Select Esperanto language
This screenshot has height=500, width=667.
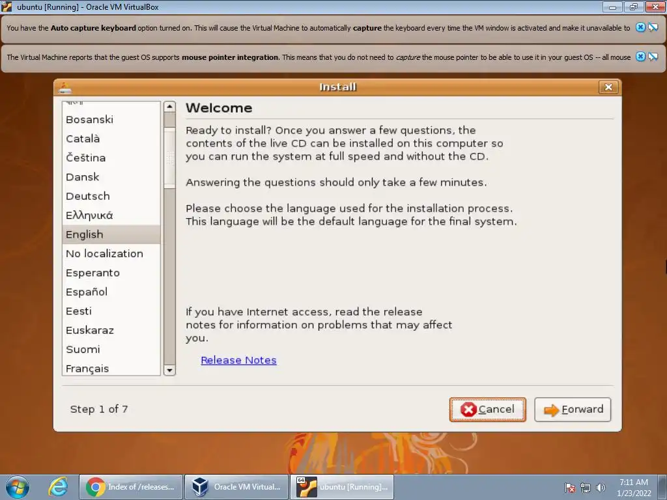point(111,273)
